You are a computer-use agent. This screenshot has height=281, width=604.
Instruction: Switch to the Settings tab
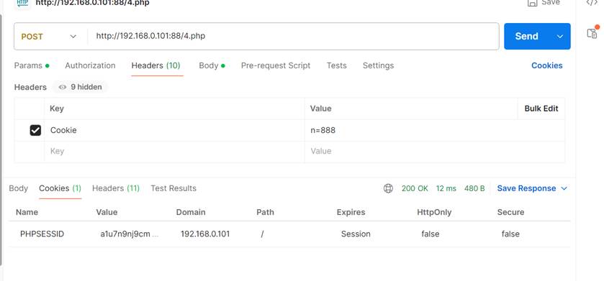tap(378, 65)
